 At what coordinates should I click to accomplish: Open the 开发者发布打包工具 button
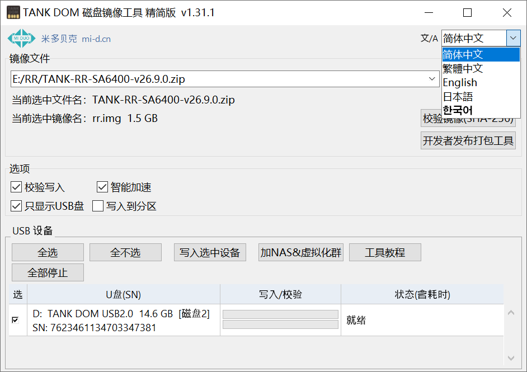point(468,140)
